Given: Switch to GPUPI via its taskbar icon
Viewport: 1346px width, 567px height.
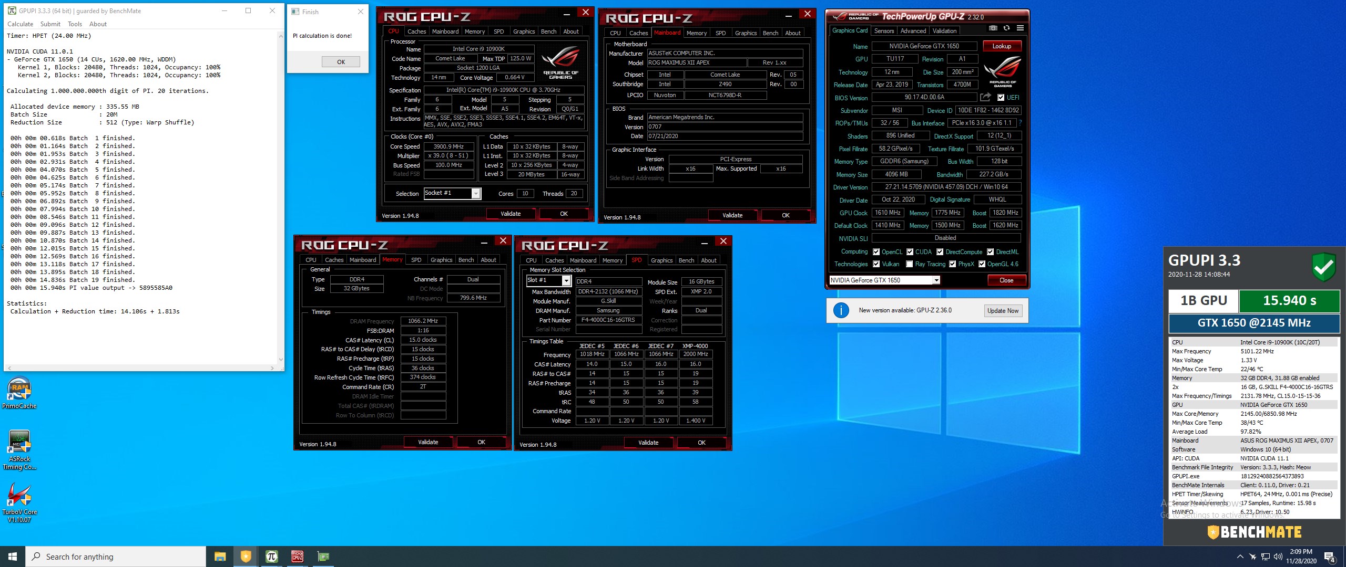Looking at the screenshot, I should 271,556.
